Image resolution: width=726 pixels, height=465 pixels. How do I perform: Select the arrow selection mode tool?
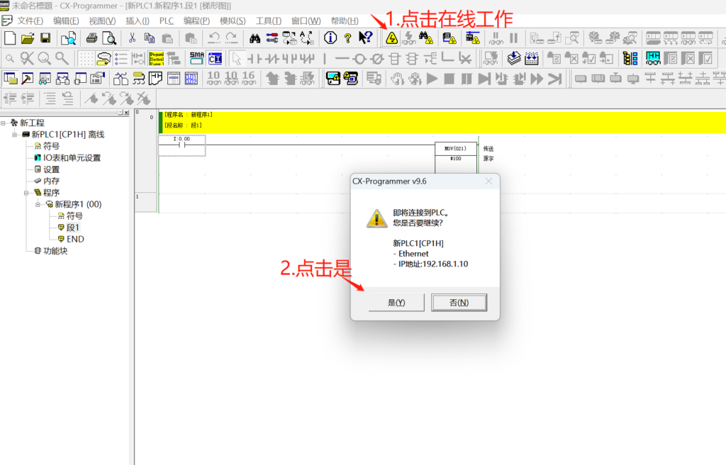[238, 58]
